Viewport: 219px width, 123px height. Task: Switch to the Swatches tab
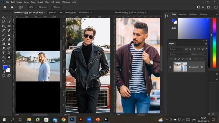click(x=182, y=14)
